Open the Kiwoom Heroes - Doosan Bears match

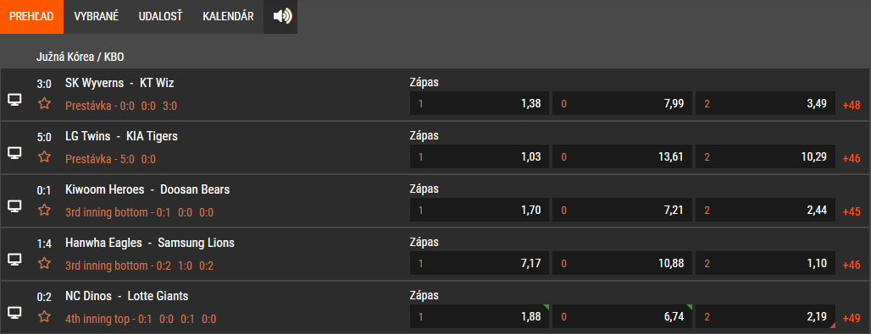(147, 189)
